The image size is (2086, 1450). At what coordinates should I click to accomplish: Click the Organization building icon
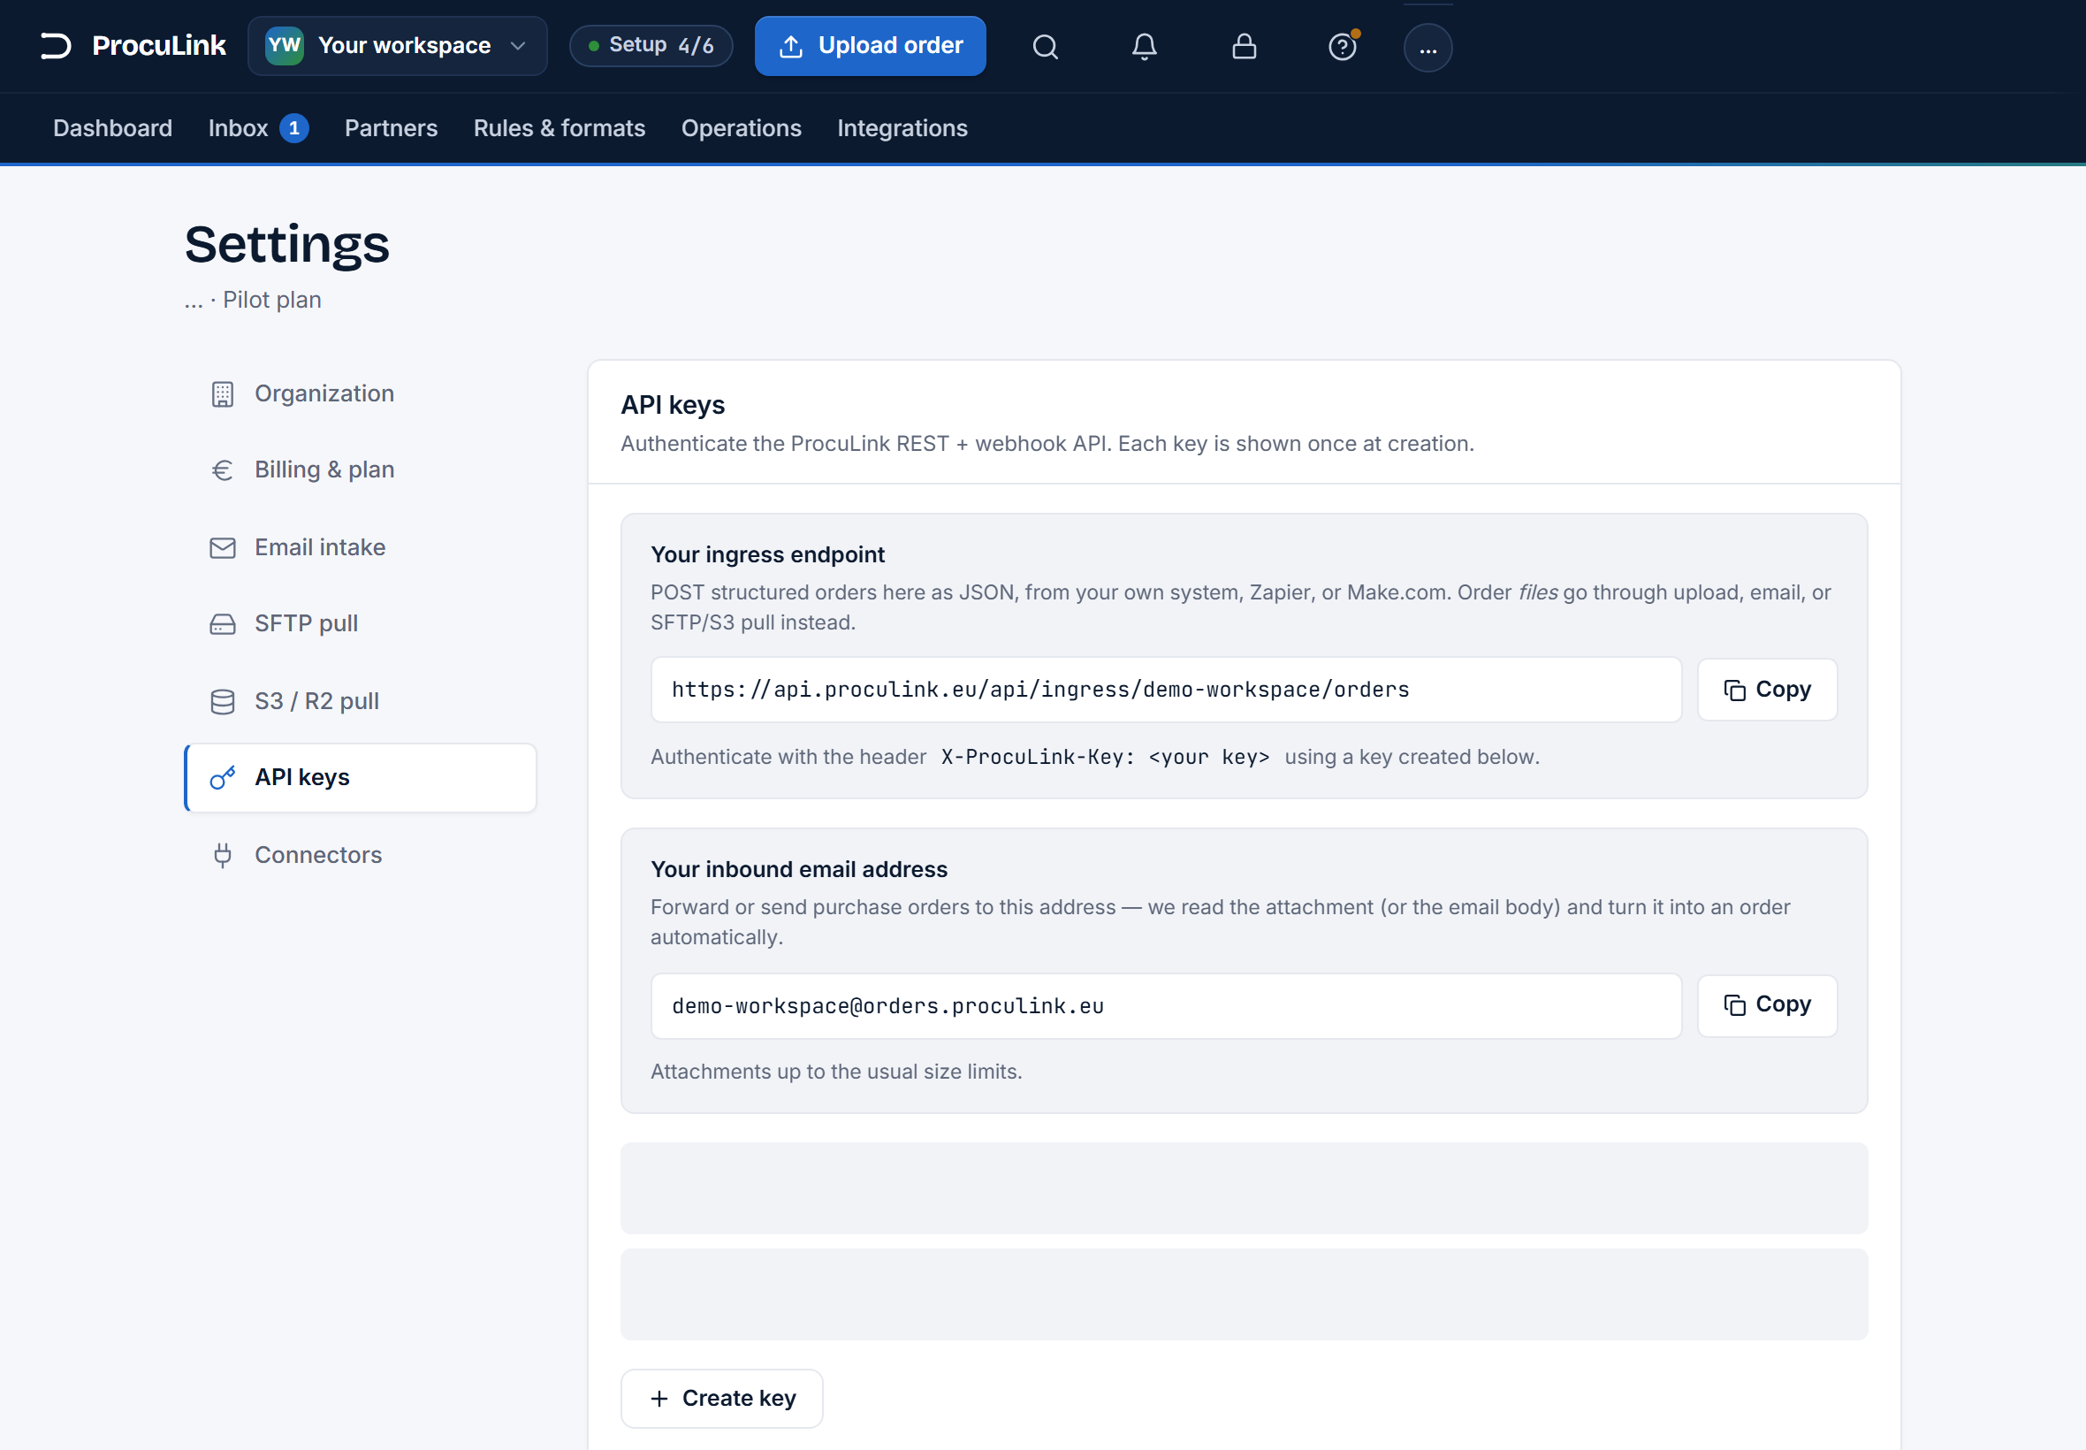point(223,394)
